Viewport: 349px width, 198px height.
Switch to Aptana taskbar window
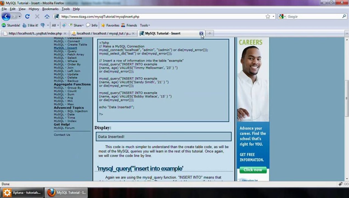point(22,193)
